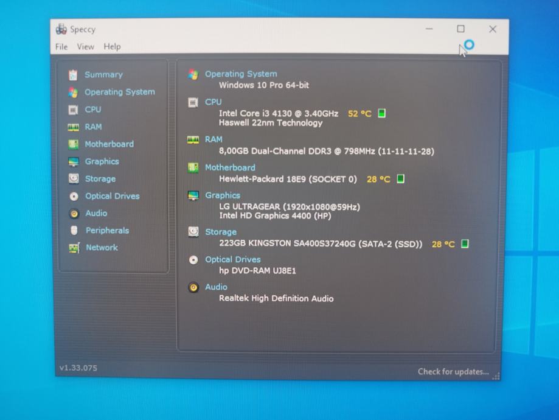Click the 8,00GB Dual-Channel DDR3 text
Viewport: 559px width, 420px height.
[327, 152]
